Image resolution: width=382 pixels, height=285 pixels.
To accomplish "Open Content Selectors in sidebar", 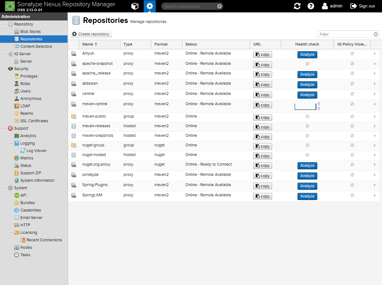I will coord(36,47).
